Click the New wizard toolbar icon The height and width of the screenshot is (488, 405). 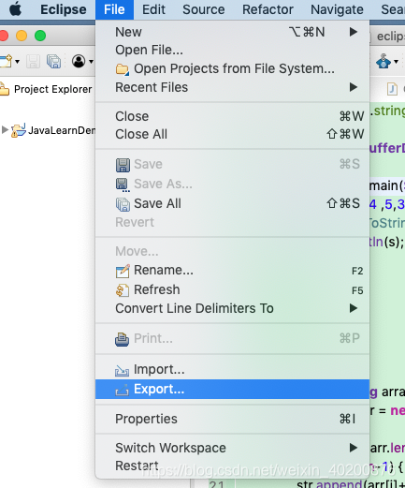(6, 61)
